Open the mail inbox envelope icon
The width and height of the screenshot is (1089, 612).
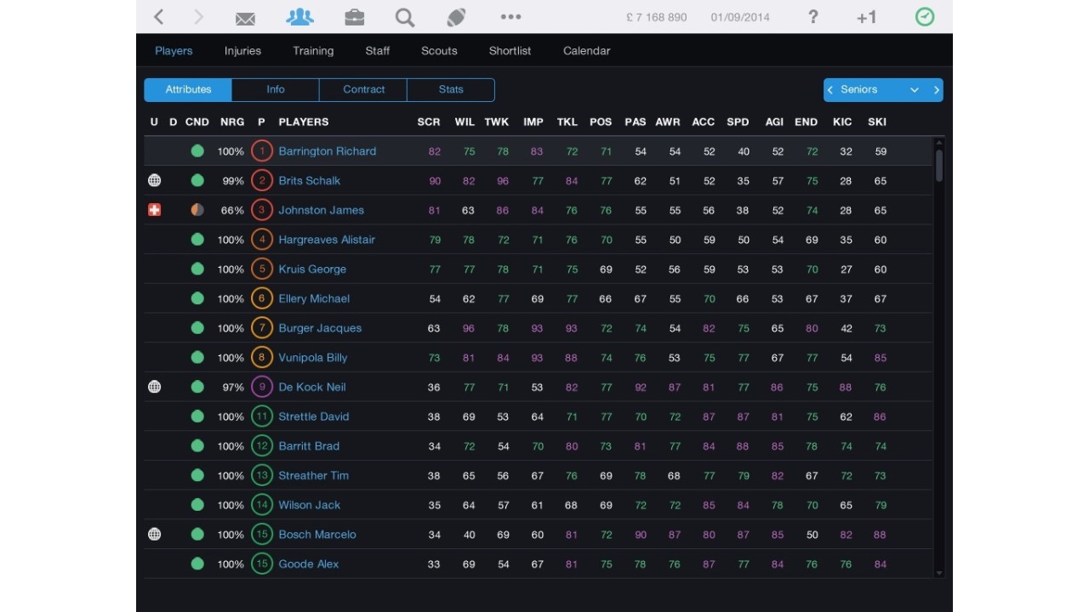(245, 18)
